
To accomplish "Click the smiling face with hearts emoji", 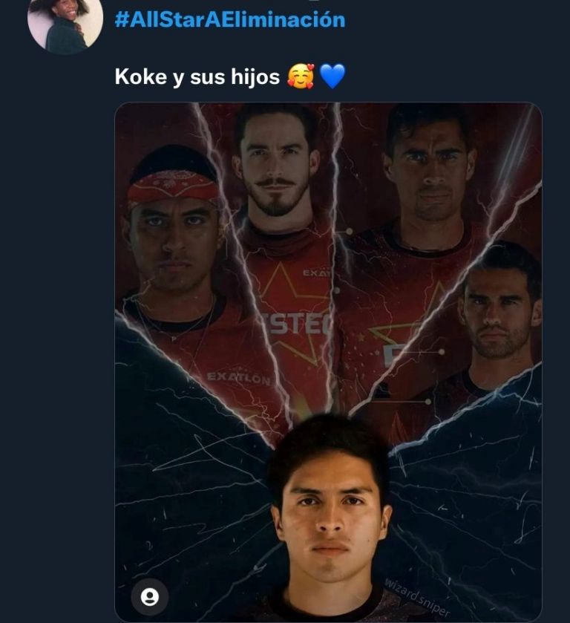I will pyautogui.click(x=300, y=76).
